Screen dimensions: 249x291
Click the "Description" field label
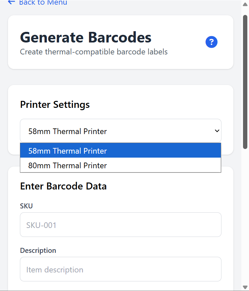coord(38,250)
